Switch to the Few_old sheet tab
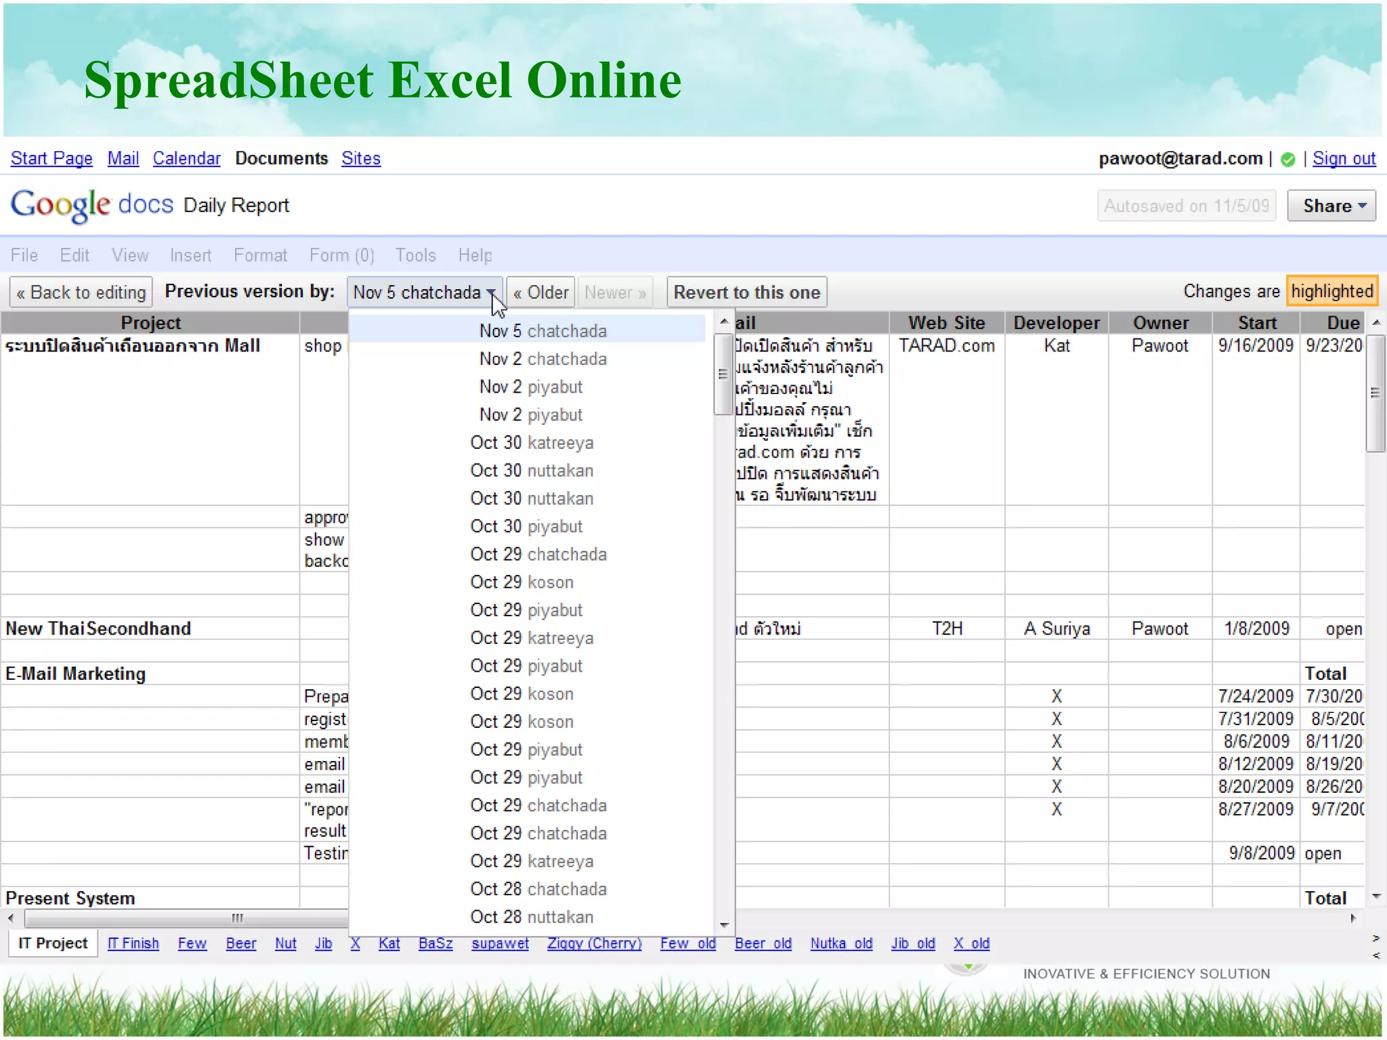 click(x=687, y=943)
